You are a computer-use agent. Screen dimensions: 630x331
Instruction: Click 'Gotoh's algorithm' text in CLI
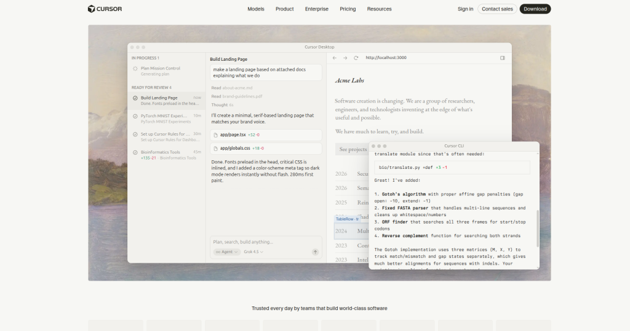click(x=404, y=194)
